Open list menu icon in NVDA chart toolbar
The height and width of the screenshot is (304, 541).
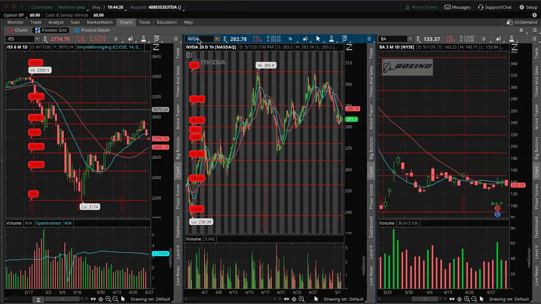point(369,39)
